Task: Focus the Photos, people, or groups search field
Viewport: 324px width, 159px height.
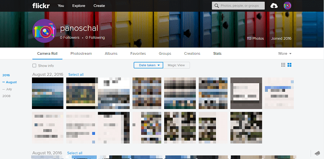Action: click(238, 6)
